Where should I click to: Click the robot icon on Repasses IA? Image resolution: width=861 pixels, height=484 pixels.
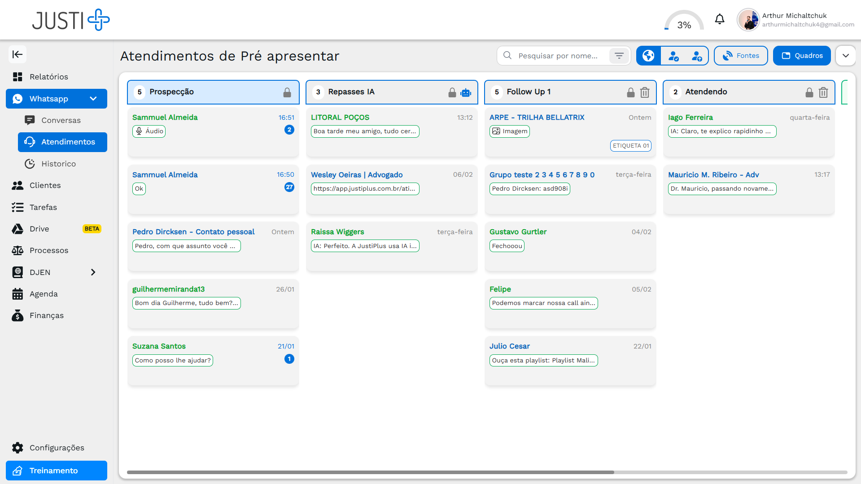coord(466,92)
